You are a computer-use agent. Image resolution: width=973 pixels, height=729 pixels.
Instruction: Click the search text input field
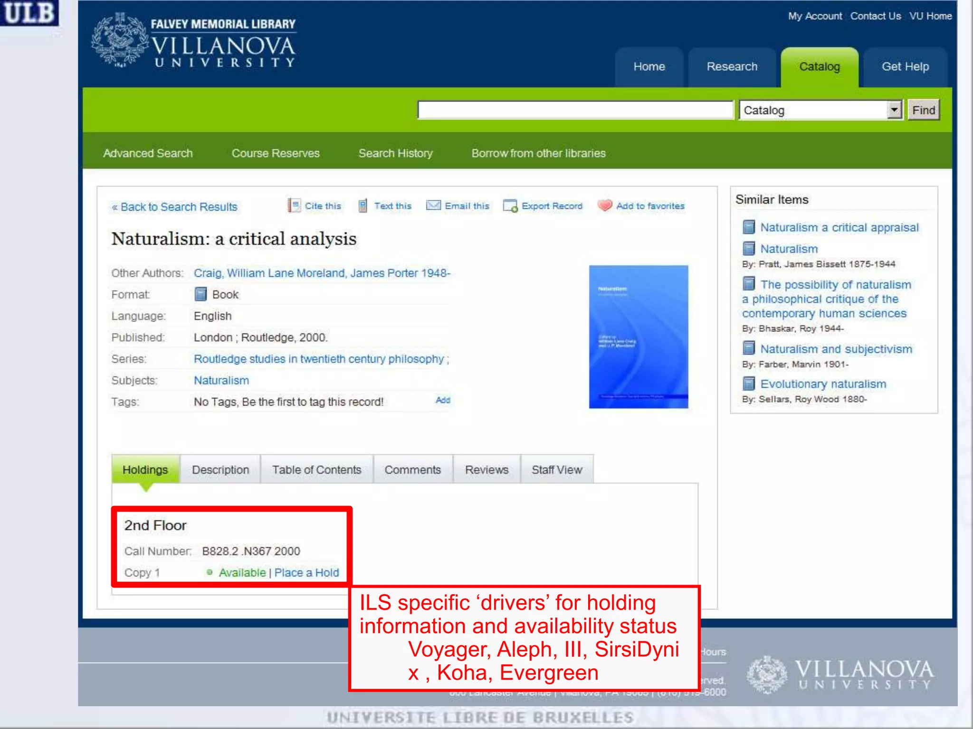click(575, 110)
